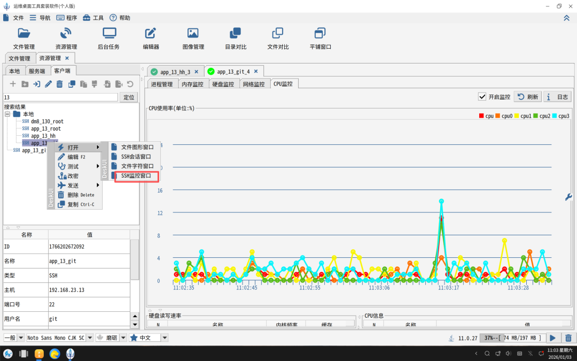
Task: Switch to the 网络监控 tab
Action: (x=254, y=84)
